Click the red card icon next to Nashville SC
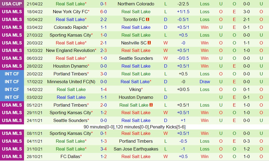Image resolution: width=269 pixels, height=161 pixels. [149, 43]
